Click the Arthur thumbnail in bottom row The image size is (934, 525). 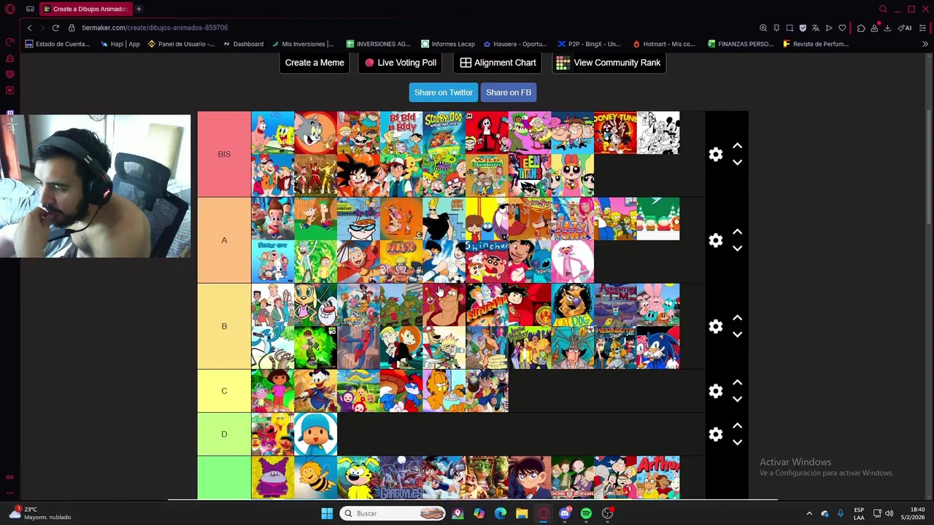[x=658, y=478]
